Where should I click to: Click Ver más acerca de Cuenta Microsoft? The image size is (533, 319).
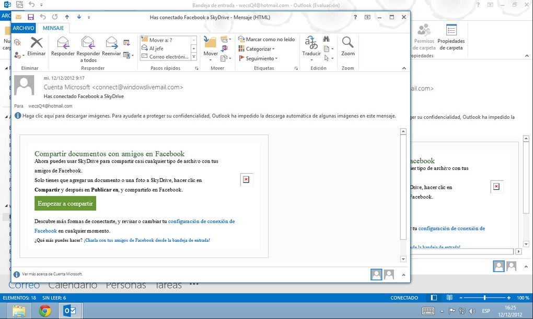[x=52, y=274]
